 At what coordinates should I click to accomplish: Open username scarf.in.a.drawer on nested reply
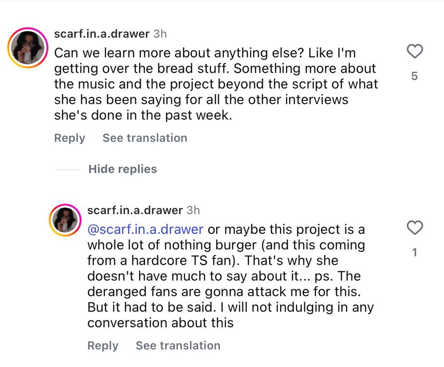135,210
